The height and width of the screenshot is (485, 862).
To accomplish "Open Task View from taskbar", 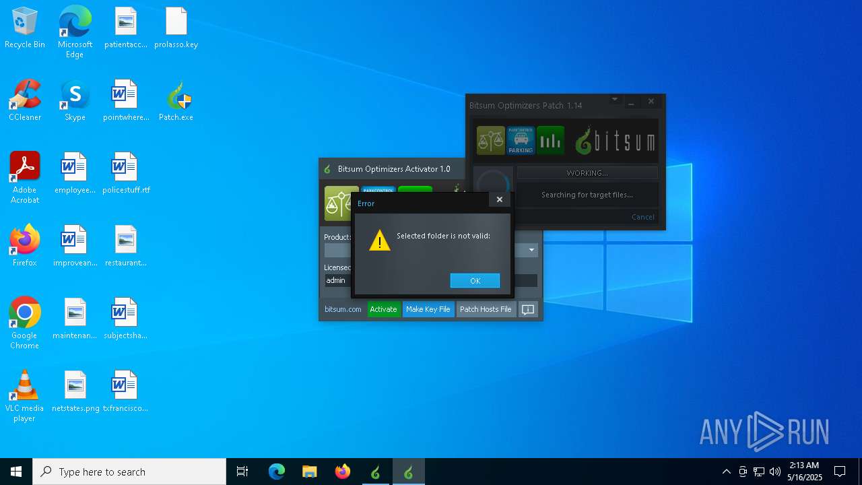I will pyautogui.click(x=242, y=472).
